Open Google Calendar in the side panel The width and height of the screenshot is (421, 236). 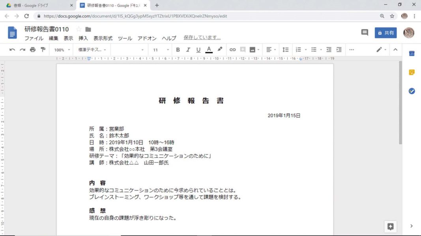[412, 53]
